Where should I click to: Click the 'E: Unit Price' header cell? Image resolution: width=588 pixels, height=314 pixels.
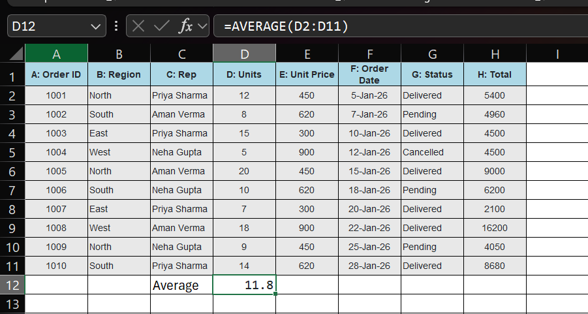[307, 74]
